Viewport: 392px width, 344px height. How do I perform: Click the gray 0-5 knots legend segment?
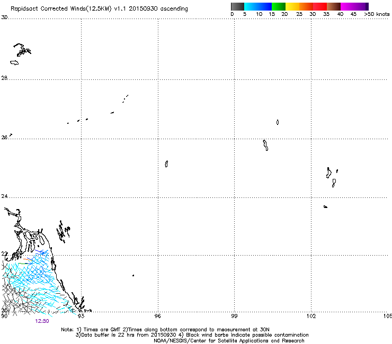(x=237, y=6)
